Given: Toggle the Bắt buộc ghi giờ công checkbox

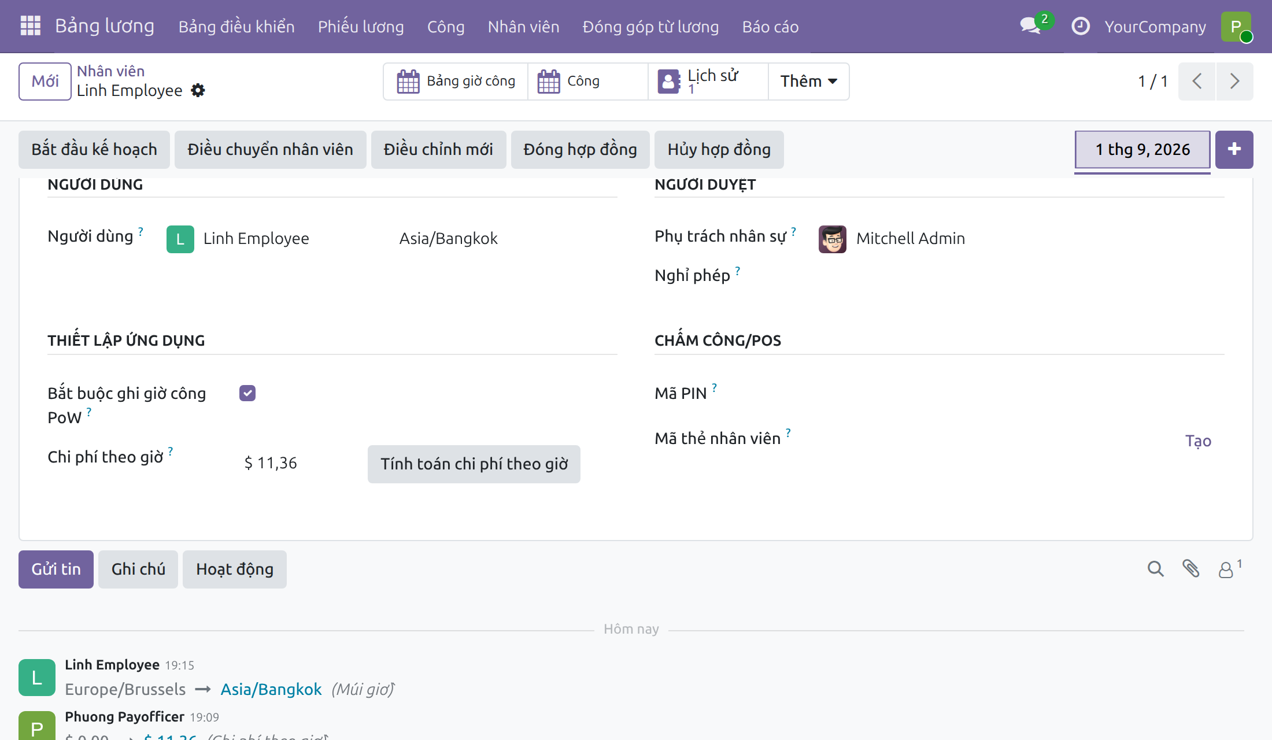Looking at the screenshot, I should [247, 393].
